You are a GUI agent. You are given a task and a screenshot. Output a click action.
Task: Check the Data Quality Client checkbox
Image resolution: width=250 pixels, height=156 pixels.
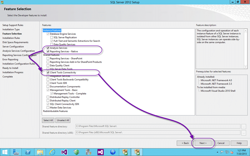(48, 66)
